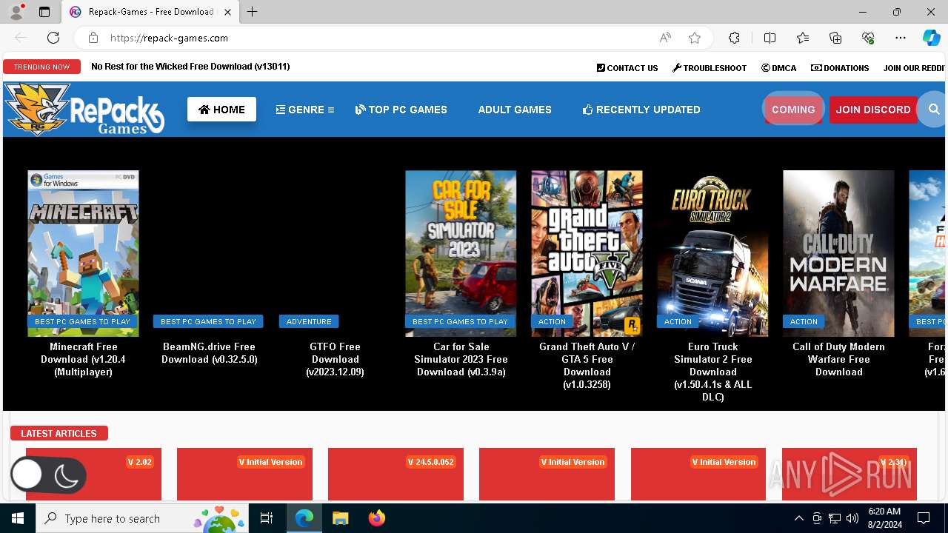Launch Firefox from the taskbar
948x533 pixels.
tap(376, 518)
